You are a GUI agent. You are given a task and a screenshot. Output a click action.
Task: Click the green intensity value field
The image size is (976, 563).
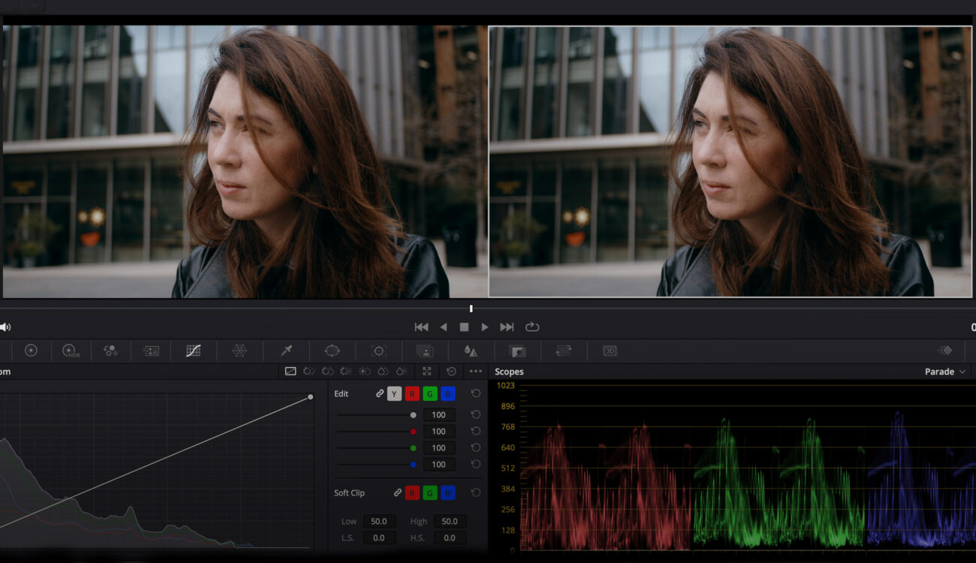438,447
